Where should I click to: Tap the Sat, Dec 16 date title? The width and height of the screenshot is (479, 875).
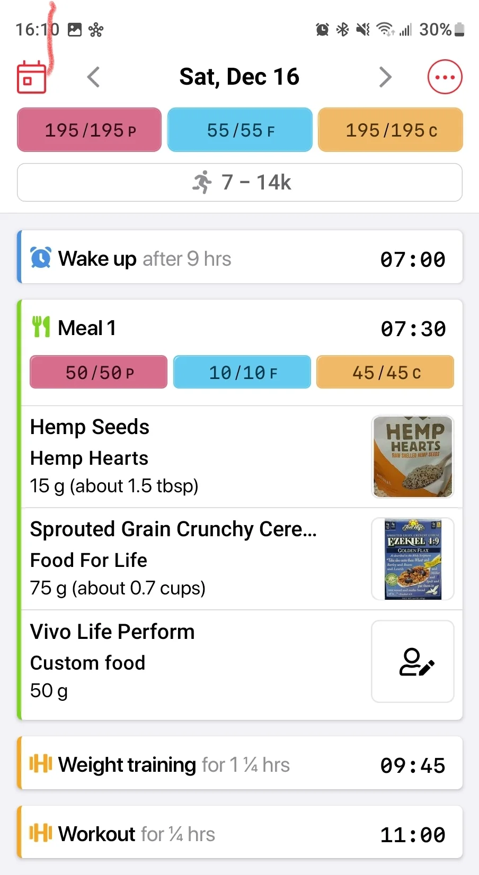point(239,77)
